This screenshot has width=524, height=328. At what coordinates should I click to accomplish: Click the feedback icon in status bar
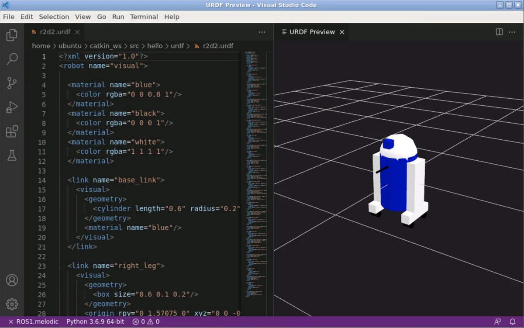tap(497, 322)
